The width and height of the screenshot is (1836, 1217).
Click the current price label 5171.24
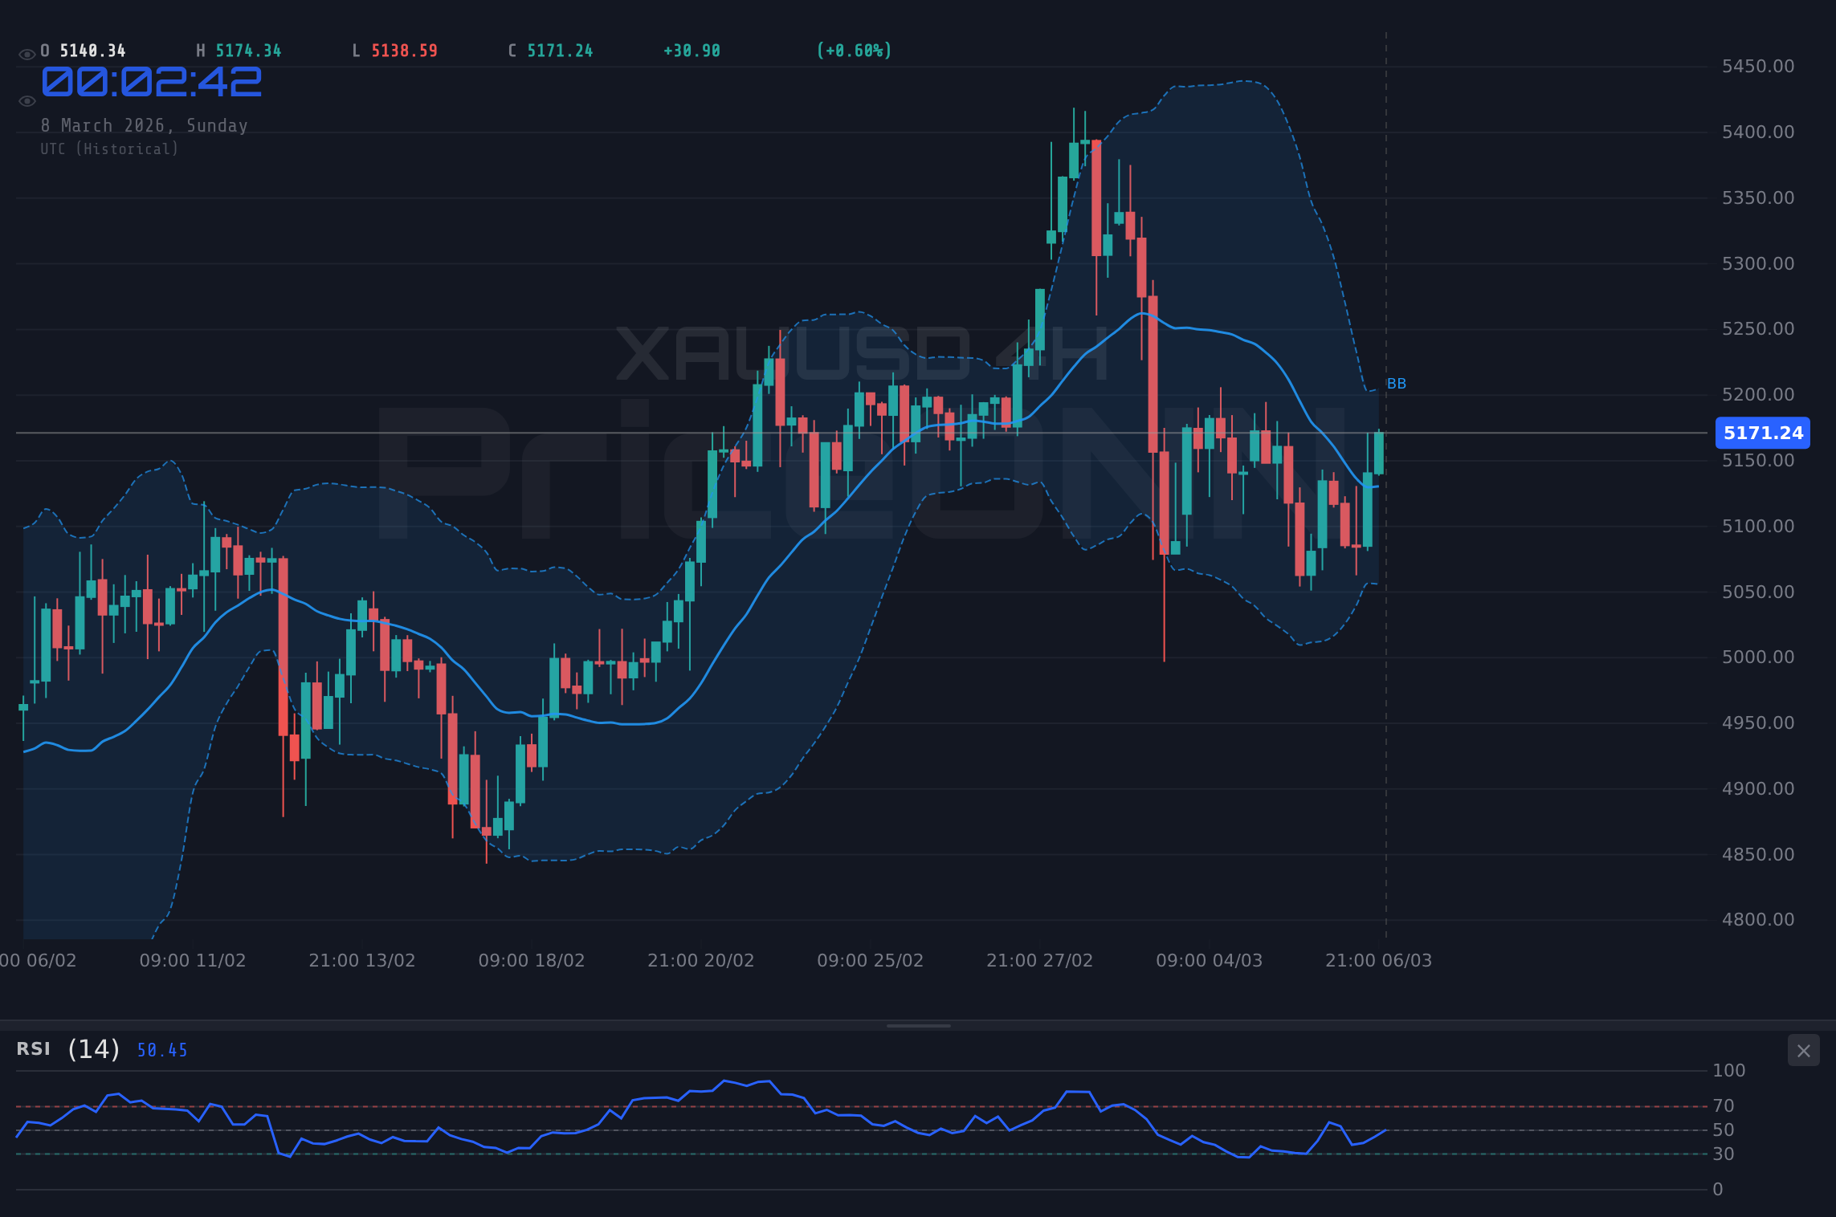(x=1762, y=433)
